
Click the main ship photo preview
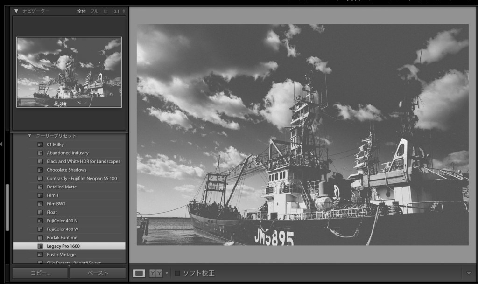(302, 135)
